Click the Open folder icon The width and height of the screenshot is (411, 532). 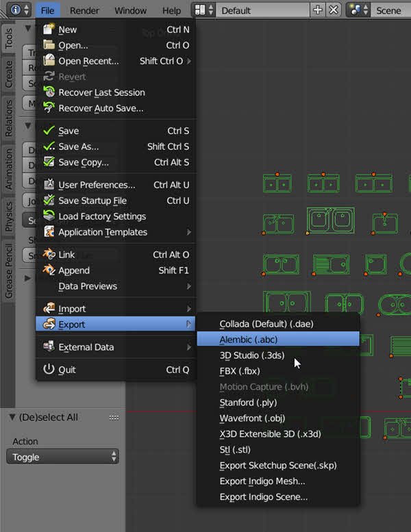point(49,45)
